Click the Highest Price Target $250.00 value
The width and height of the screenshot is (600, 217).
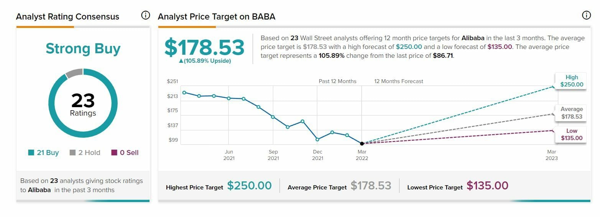pyautogui.click(x=249, y=186)
